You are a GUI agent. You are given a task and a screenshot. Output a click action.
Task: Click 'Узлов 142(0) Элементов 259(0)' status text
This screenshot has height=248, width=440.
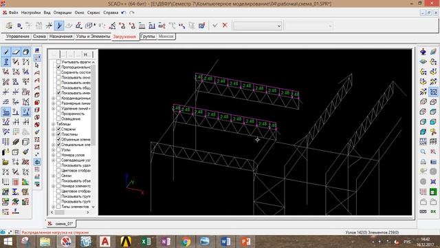(x=372, y=232)
